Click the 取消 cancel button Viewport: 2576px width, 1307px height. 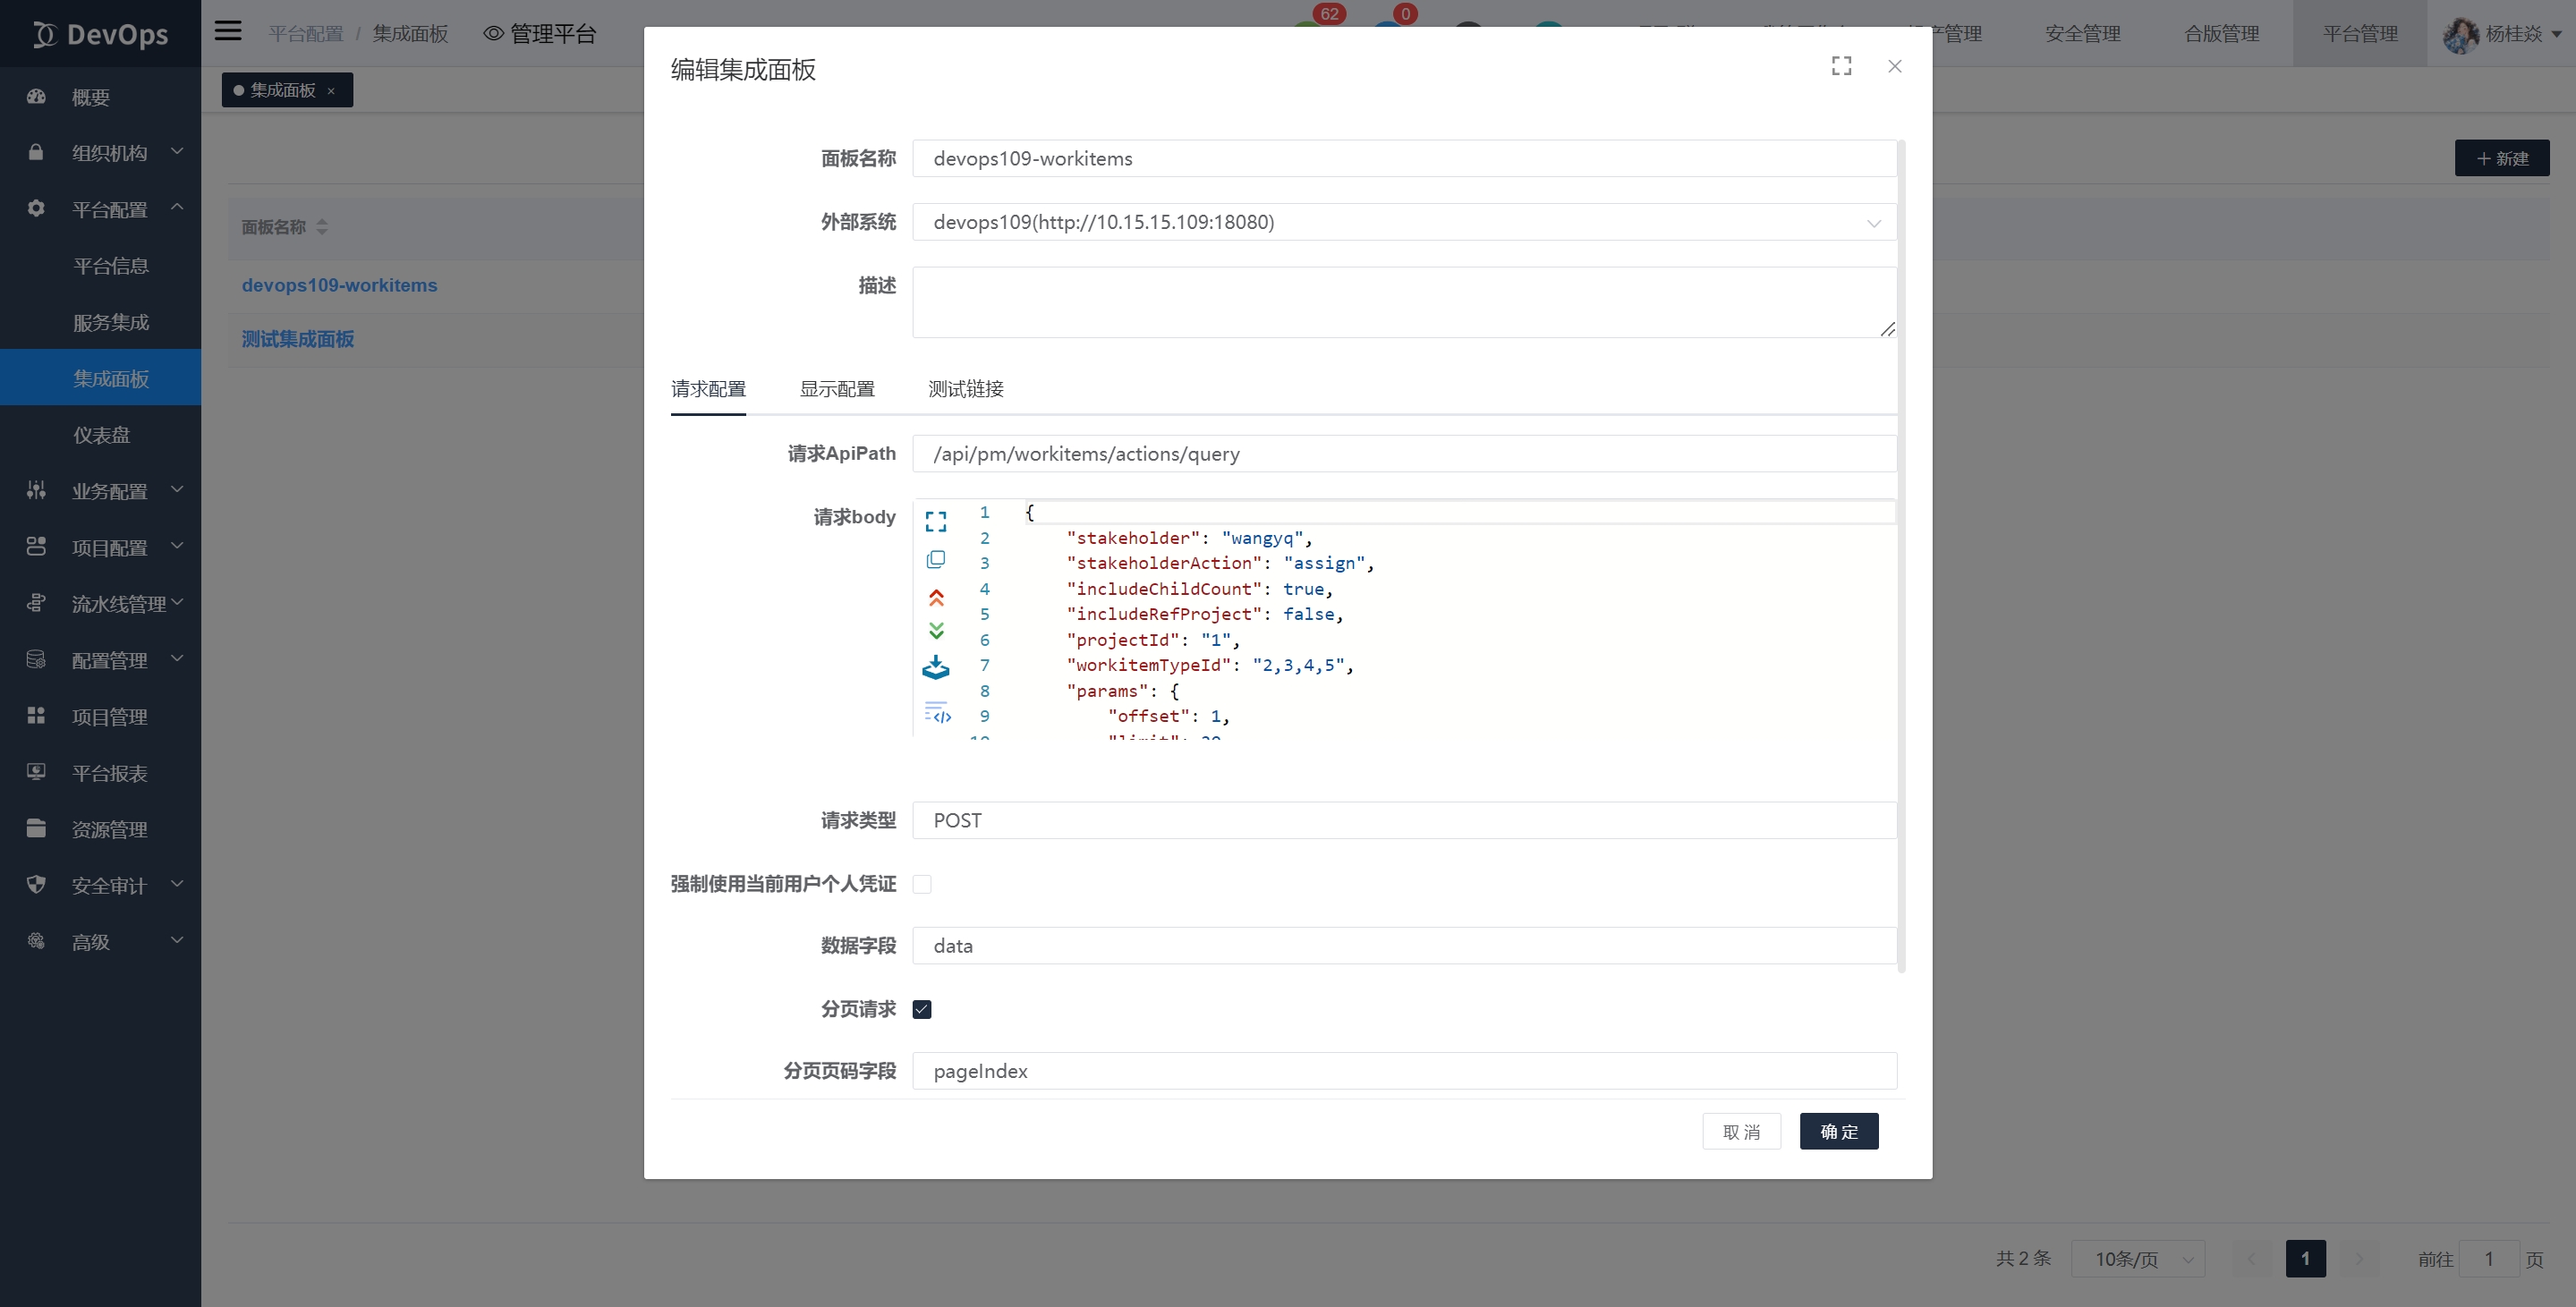tap(1741, 1132)
